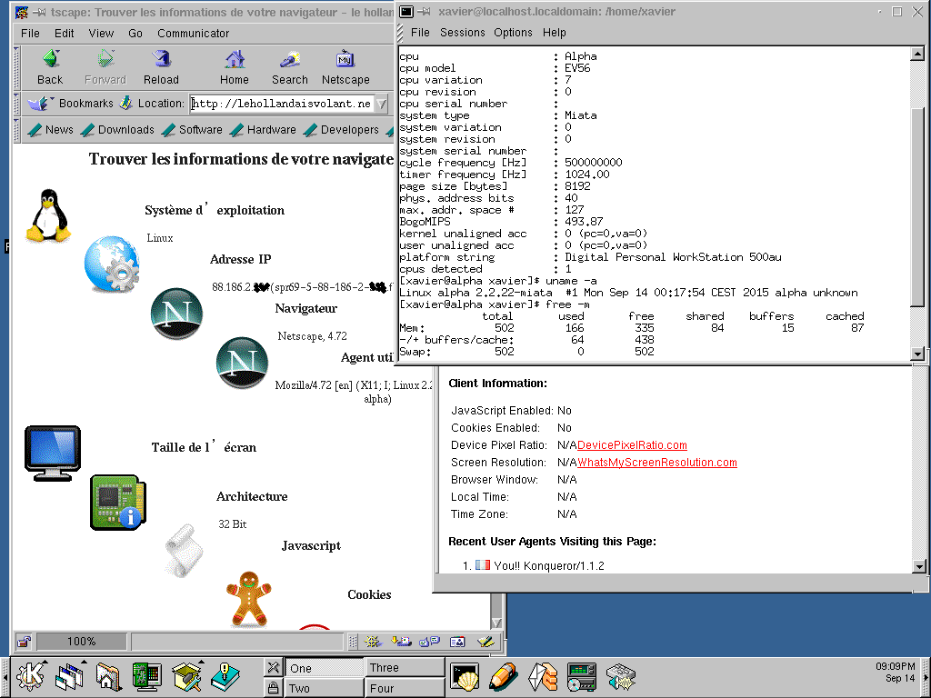Image resolution: width=931 pixels, height=698 pixels.
Task: Hide the KDE panel with left arrow
Action: point(5,676)
